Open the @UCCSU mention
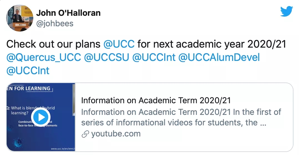Image resolution: width=299 pixels, height=155 pixels. (x=106, y=57)
